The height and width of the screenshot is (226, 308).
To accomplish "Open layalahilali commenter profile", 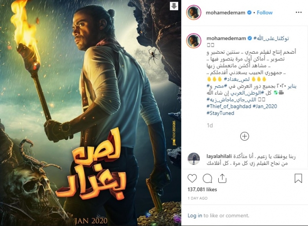I will click(219, 156).
